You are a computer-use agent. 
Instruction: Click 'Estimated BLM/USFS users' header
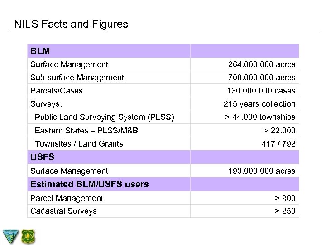[109, 184]
